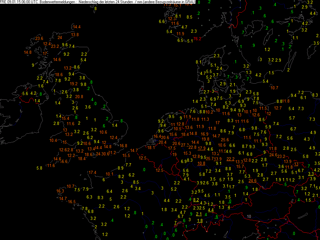Select the green .0 value in northern France

(x=144, y=170)
